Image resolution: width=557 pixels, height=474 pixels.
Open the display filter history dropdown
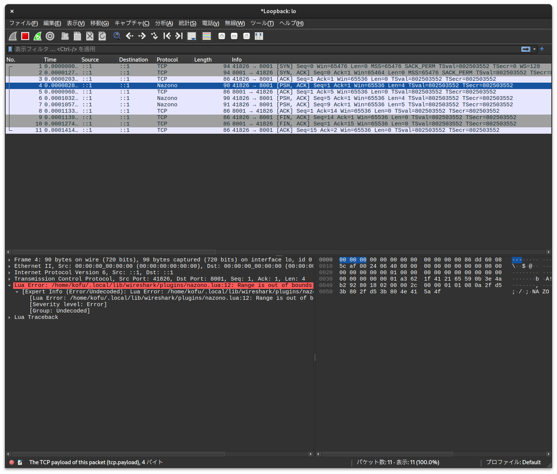[x=534, y=49]
